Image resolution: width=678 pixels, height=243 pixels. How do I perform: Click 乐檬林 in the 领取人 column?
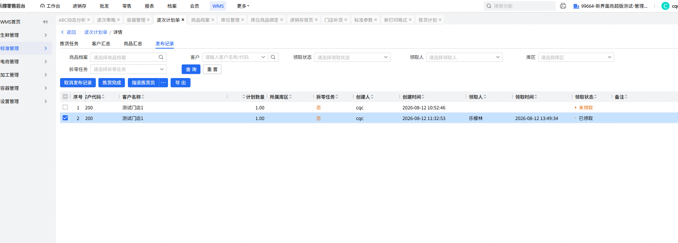[x=476, y=118]
